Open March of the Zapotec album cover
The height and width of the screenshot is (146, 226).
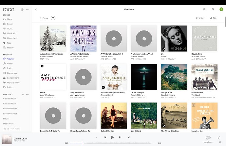coord(204,116)
